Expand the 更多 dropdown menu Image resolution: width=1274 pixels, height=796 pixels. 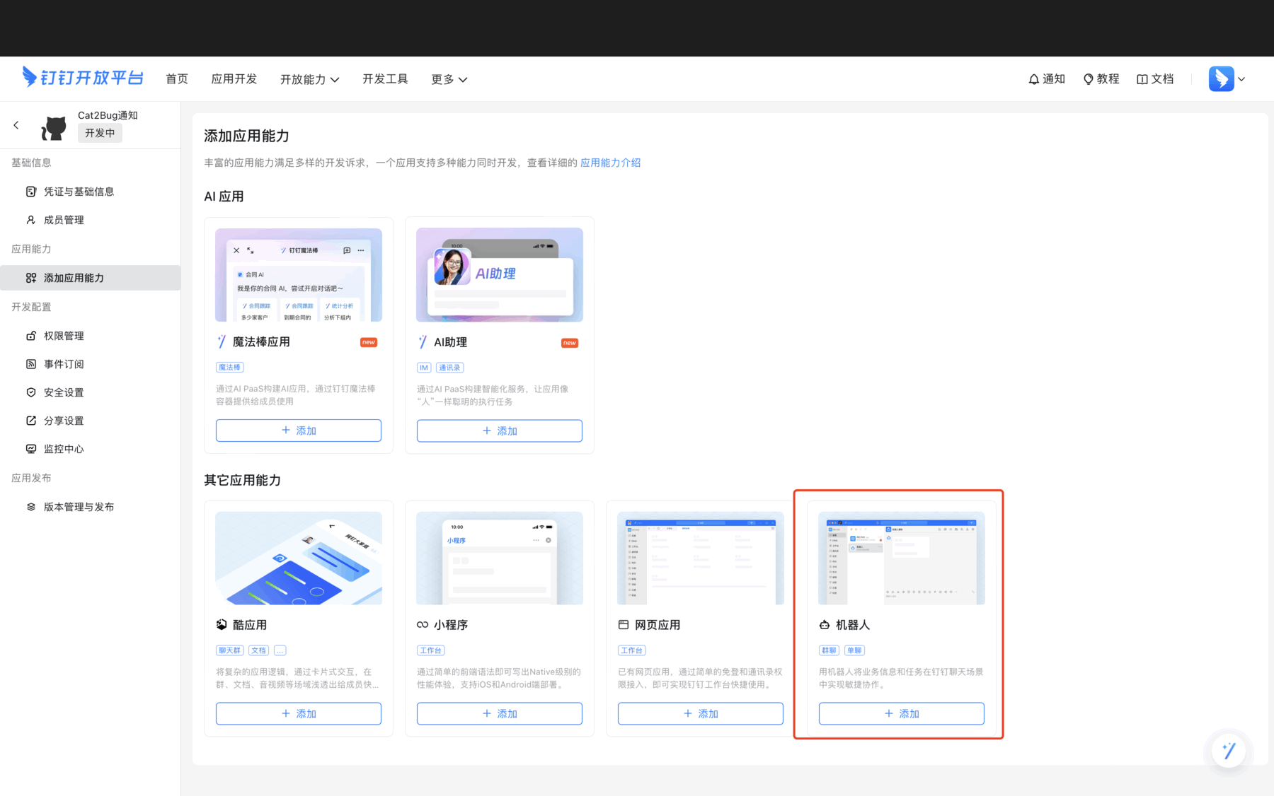[x=449, y=79]
